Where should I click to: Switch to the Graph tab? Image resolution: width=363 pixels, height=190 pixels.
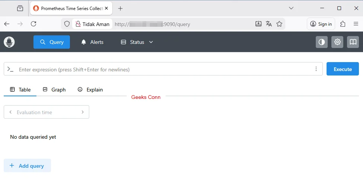pos(54,90)
